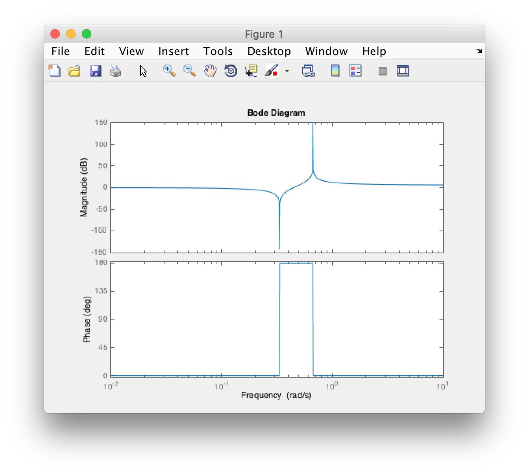Click the Link Plot icon
The image size is (529, 476).
[x=308, y=71]
